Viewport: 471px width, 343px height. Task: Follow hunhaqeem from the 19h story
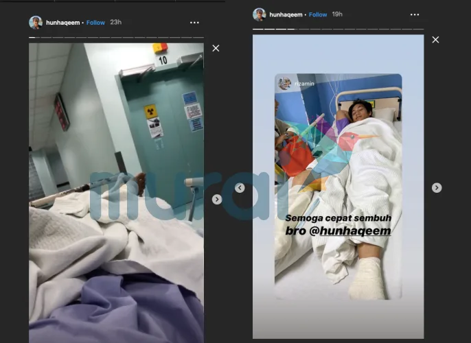tap(318, 14)
